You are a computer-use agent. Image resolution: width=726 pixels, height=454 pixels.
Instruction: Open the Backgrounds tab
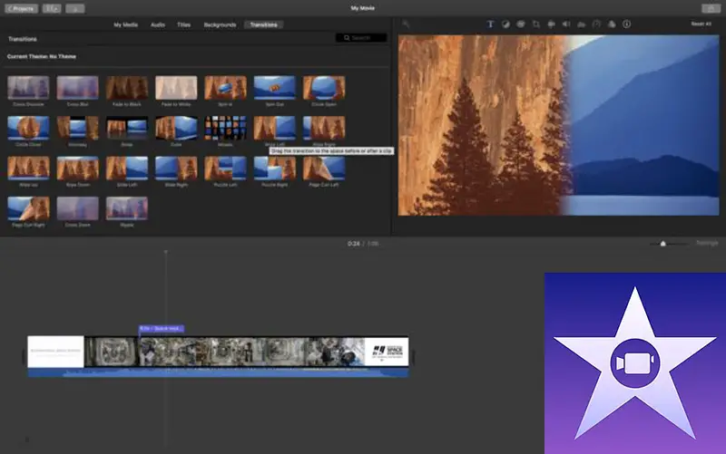[x=220, y=24]
